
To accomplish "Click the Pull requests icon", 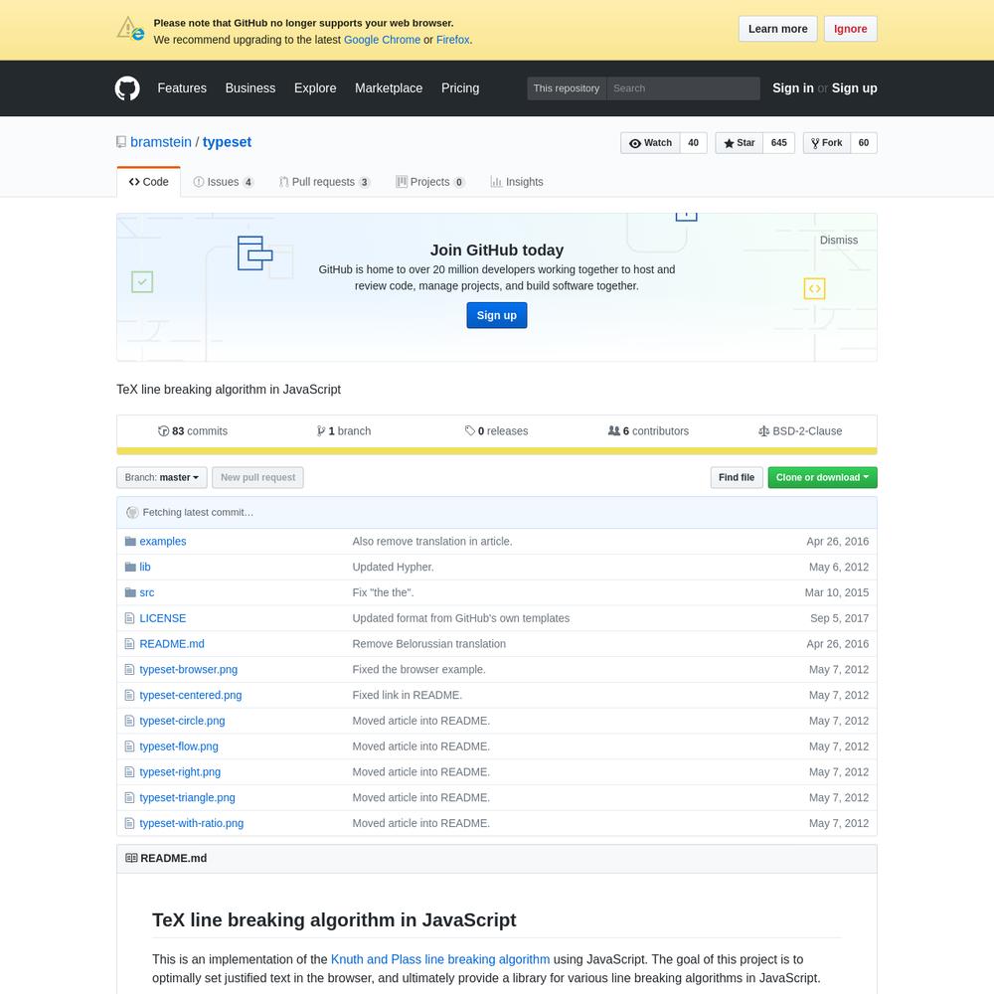I will pyautogui.click(x=283, y=182).
